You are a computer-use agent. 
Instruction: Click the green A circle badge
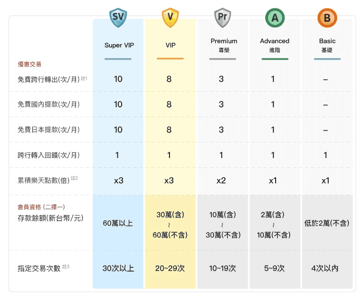tap(275, 18)
